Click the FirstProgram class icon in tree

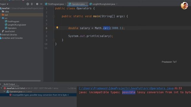point(6,21)
